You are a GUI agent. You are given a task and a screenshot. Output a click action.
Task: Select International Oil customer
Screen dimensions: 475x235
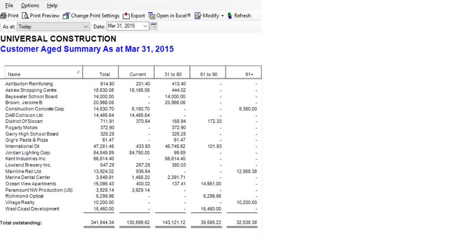(x=22, y=146)
